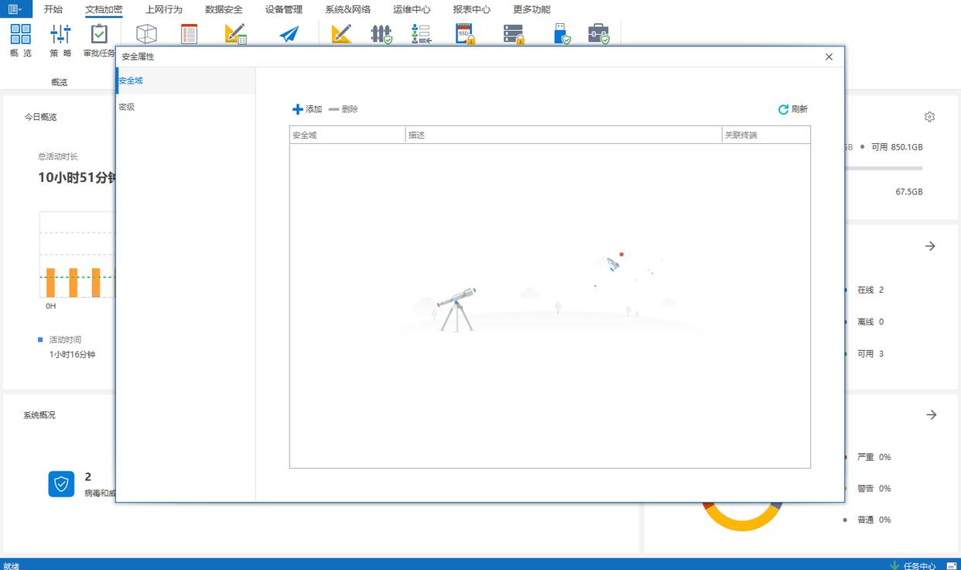Image resolution: width=961 pixels, height=570 pixels.
Task: Click the blue paper plane icon
Action: (289, 34)
